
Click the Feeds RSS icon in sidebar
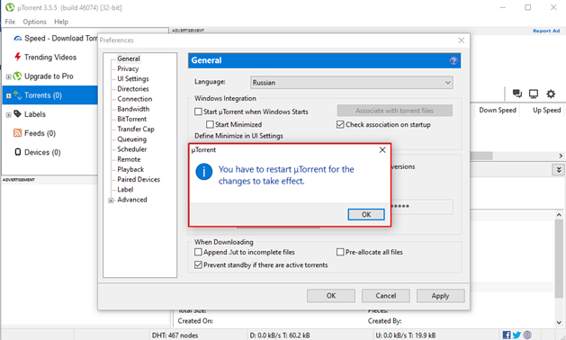(17, 133)
